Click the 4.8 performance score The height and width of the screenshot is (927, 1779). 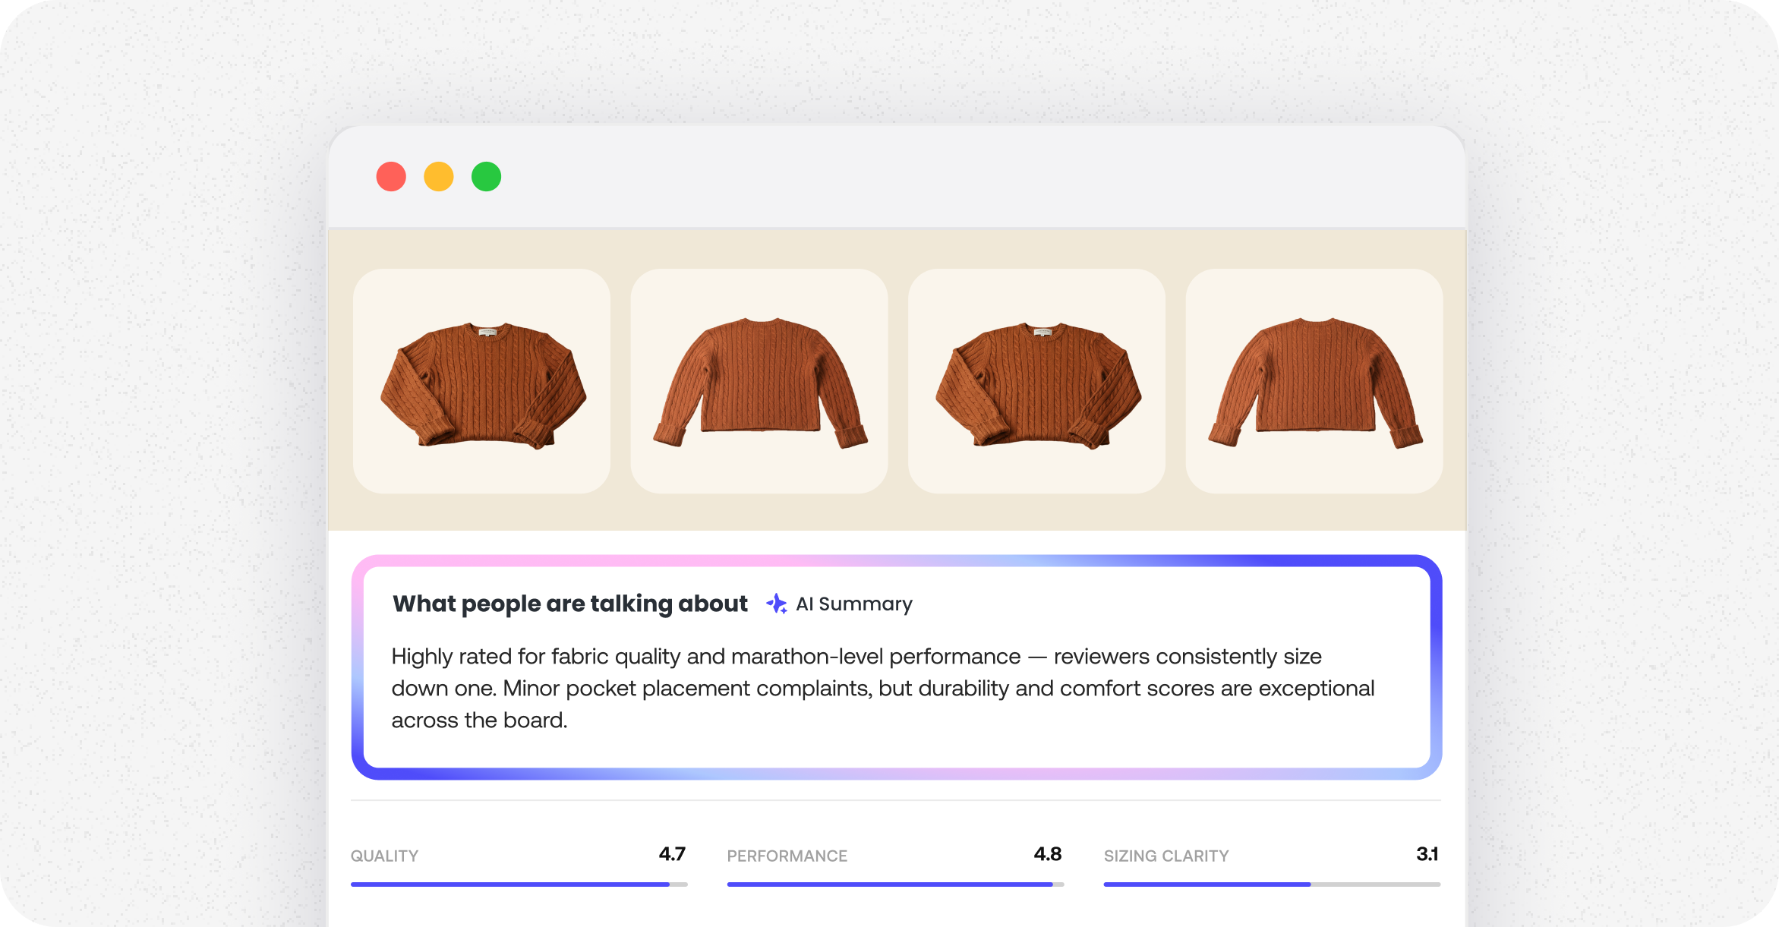point(1048,854)
